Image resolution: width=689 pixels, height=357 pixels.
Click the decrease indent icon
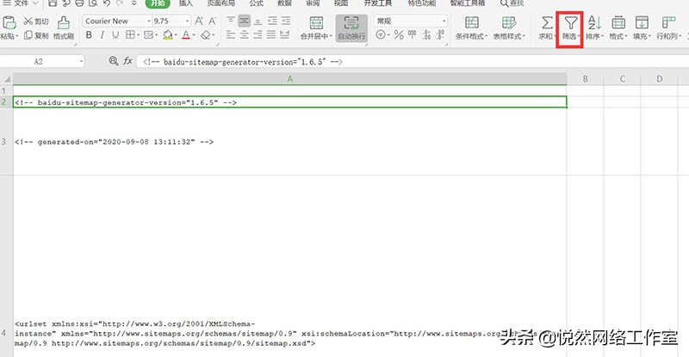[272, 21]
